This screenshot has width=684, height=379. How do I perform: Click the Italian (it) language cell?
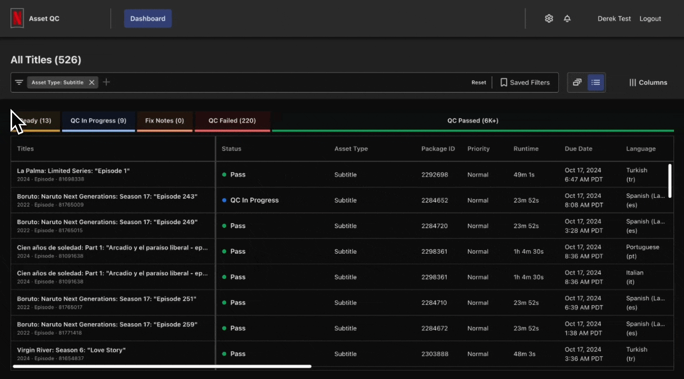tap(635, 277)
